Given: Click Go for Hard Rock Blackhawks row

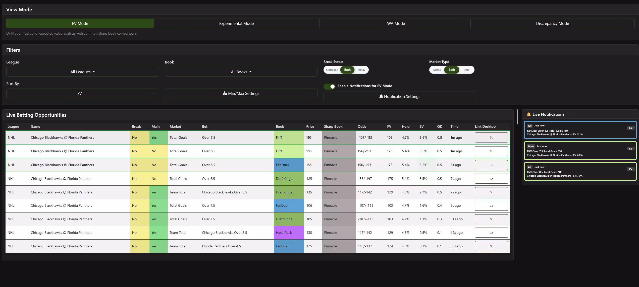Looking at the screenshot, I should (491, 233).
